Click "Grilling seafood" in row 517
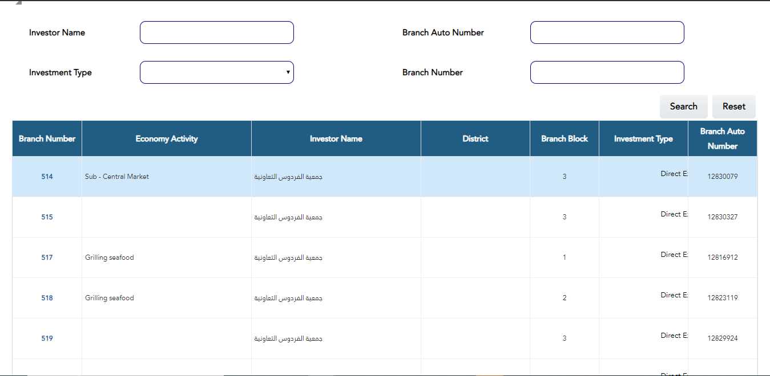This screenshot has height=376, width=770. (x=110, y=258)
